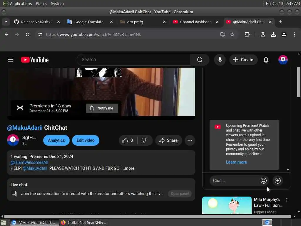Open the SgtH... channel avatar
This screenshot has height=226, width=301.
[x=13, y=140]
